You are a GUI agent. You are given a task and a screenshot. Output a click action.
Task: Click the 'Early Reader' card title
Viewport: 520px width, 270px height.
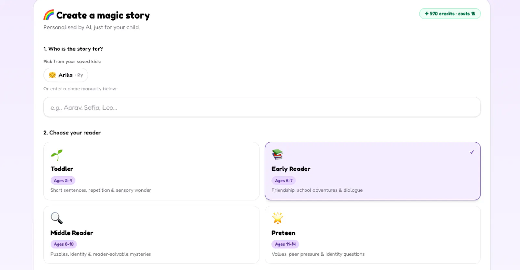(x=291, y=169)
